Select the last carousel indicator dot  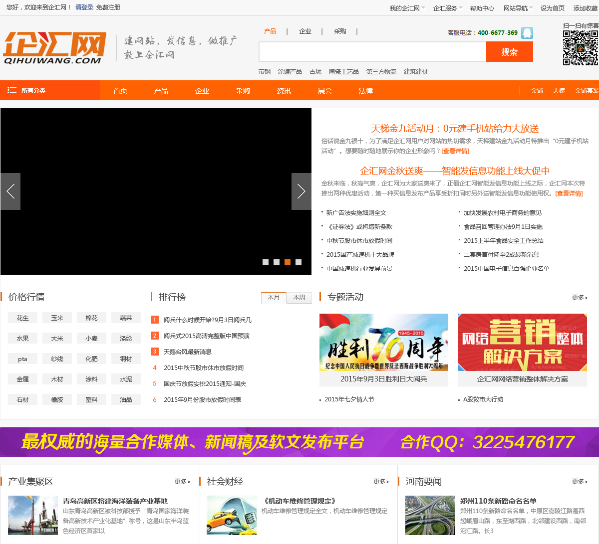click(x=299, y=262)
